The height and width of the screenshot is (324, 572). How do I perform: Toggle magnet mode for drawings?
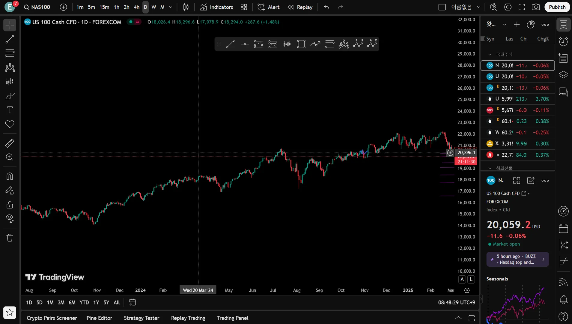tap(10, 176)
